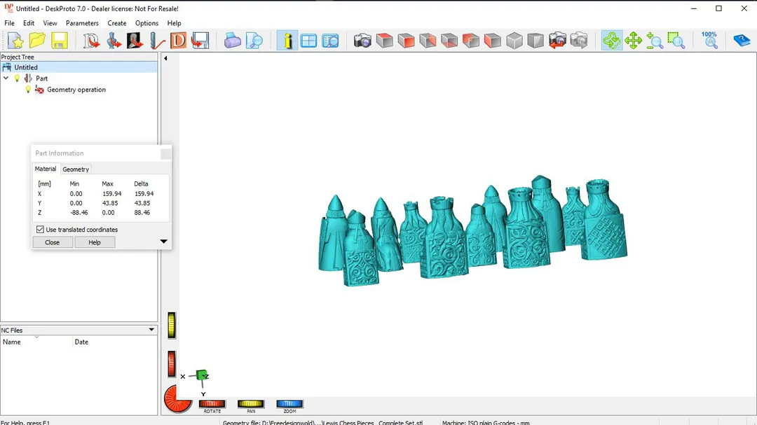Open the File menu
757x425 pixels.
pyautogui.click(x=9, y=23)
